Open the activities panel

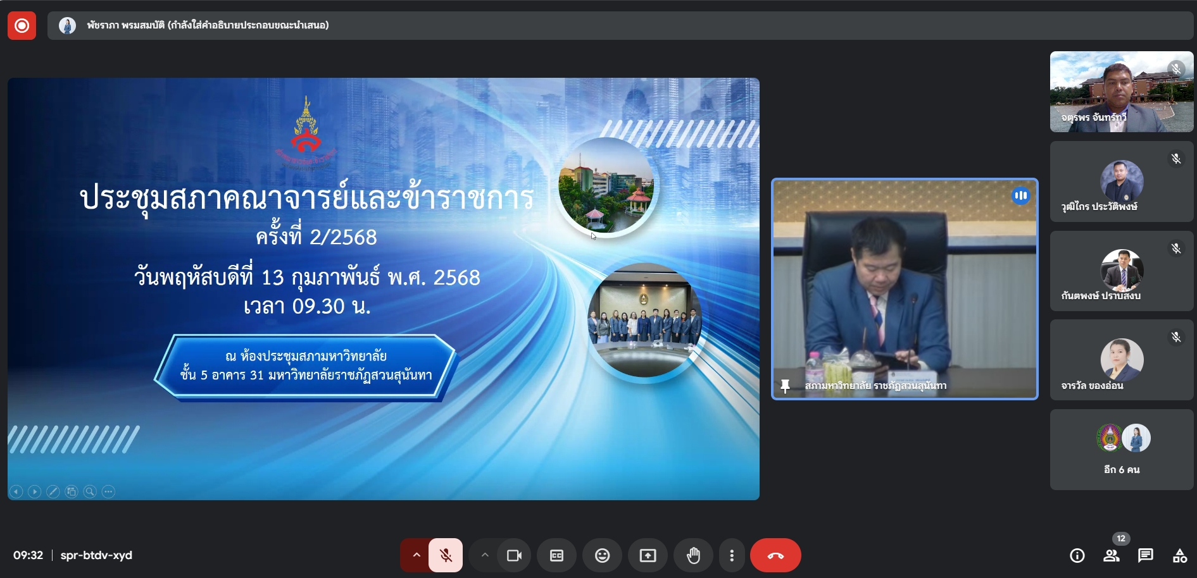1179,555
